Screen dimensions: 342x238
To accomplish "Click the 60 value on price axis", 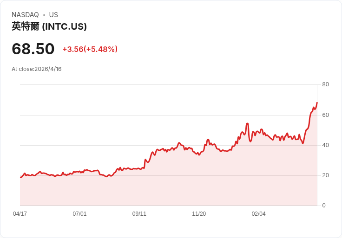I will click(325, 115).
